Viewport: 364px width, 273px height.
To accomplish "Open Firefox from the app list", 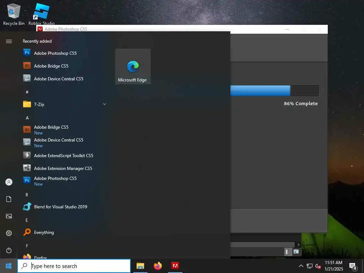I will (65, 256).
